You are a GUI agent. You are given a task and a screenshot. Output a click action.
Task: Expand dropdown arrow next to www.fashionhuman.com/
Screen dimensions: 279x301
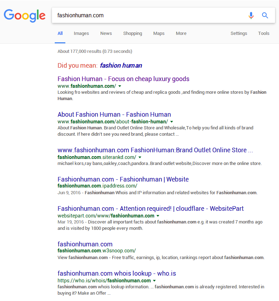coord(120,86)
